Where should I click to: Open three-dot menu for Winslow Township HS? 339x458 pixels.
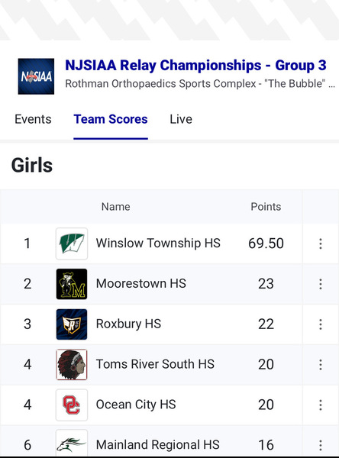coord(321,244)
